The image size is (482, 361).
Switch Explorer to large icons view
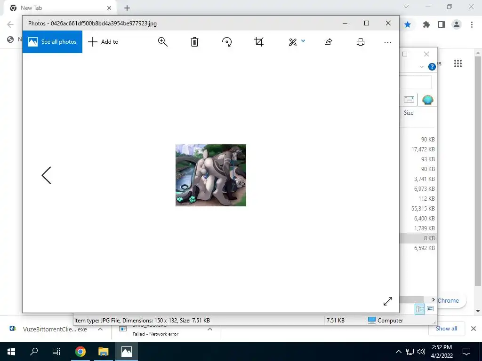[430, 309]
